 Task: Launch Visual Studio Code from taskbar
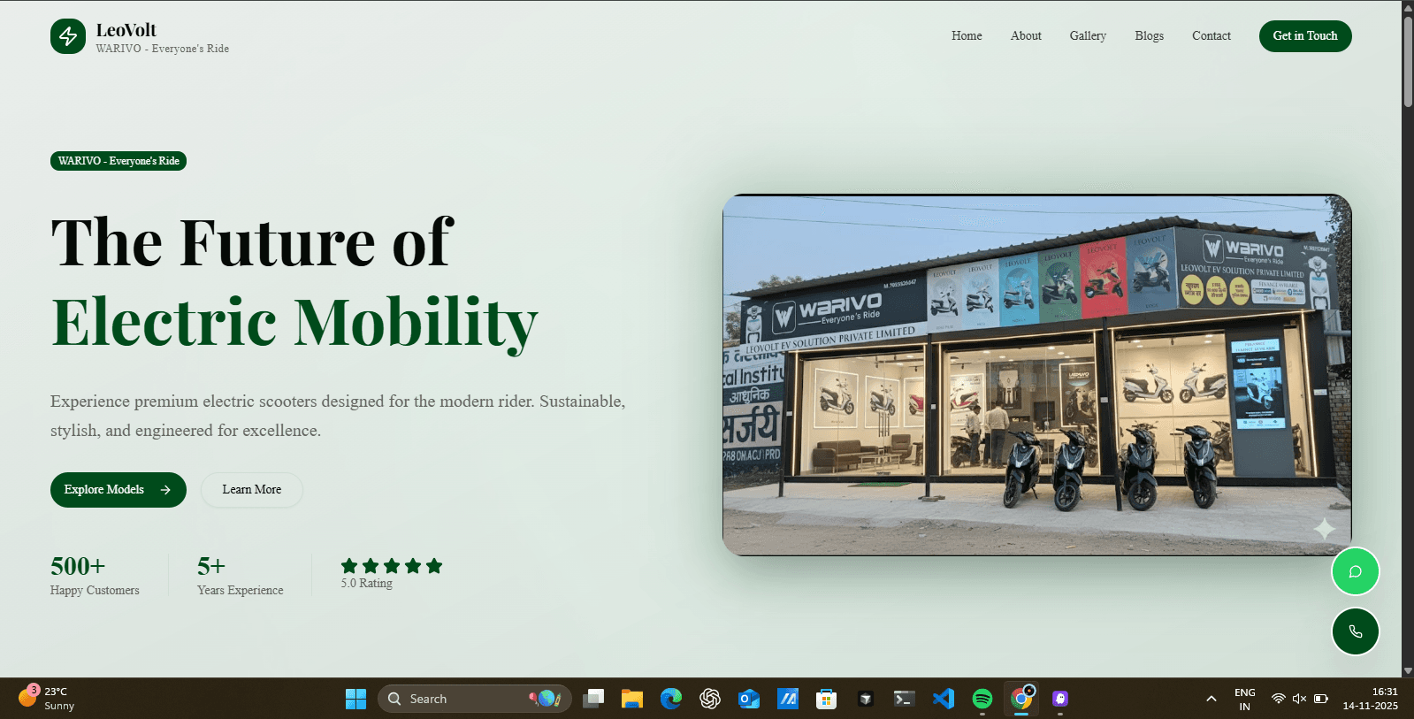point(943,699)
